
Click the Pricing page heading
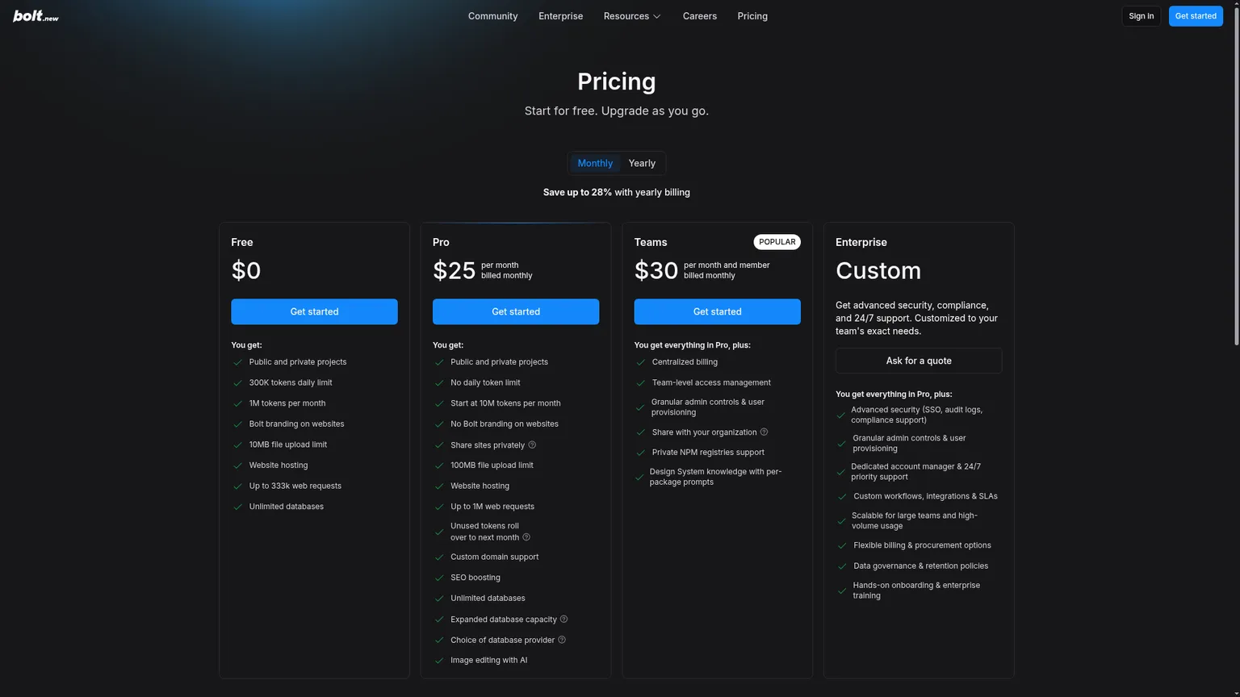click(x=617, y=81)
